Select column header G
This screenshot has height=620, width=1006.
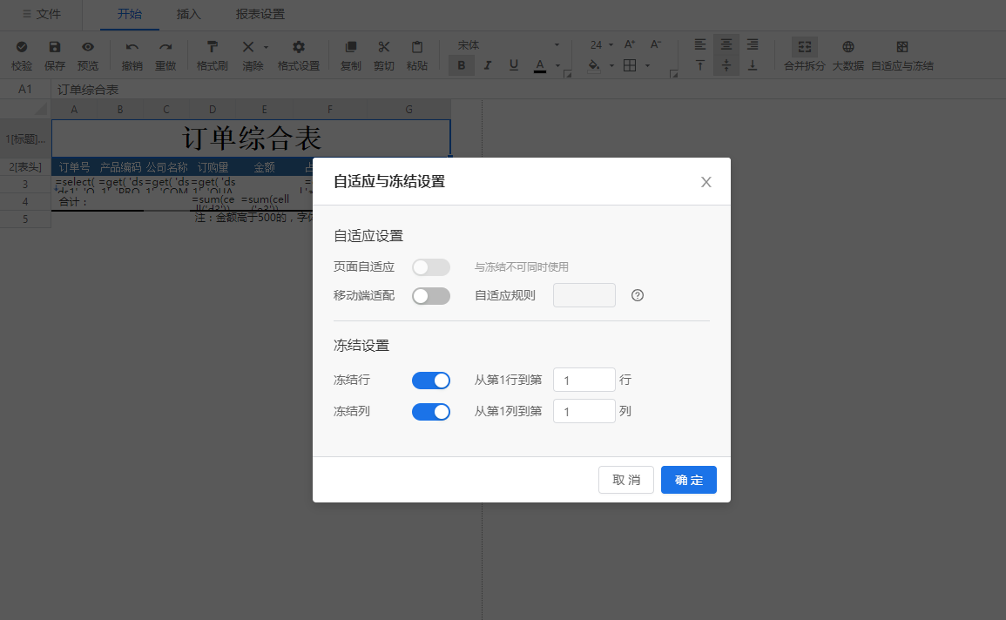(408, 109)
